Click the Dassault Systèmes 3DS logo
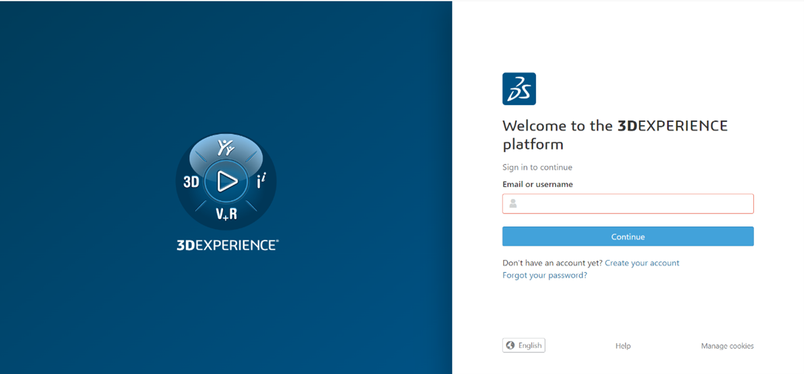 point(519,89)
